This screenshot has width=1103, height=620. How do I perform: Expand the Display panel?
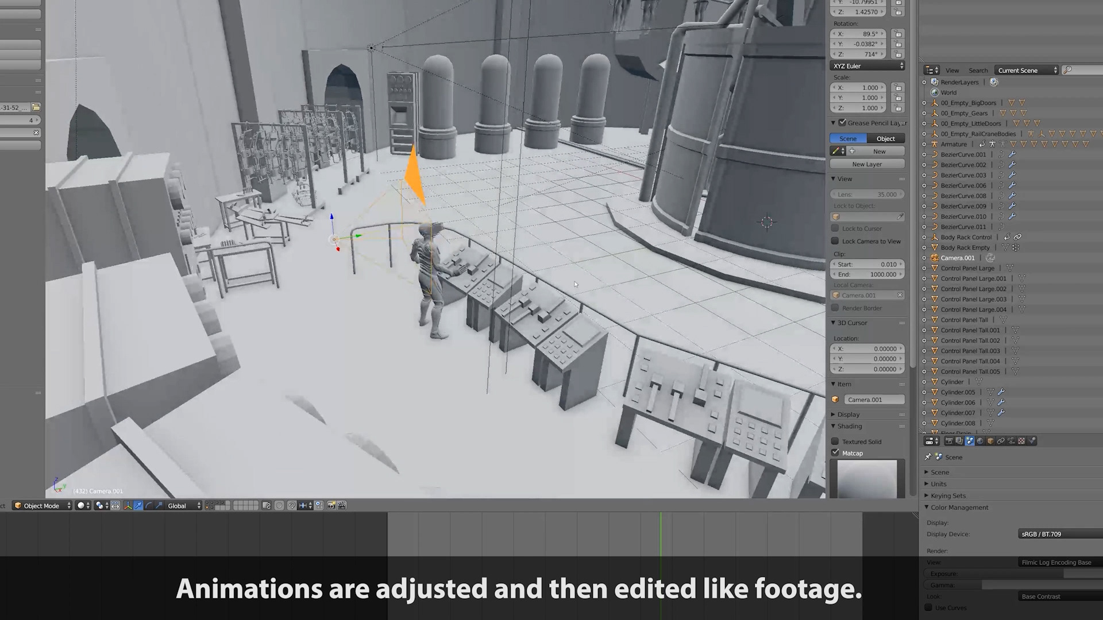tap(848, 414)
